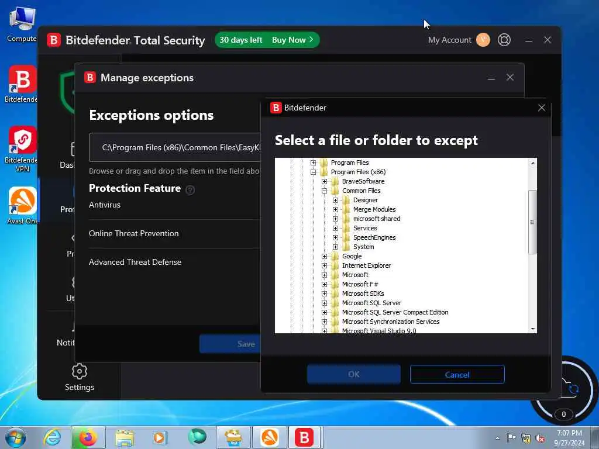The image size is (599, 449).
Task: Click the taskbar clock showing 7:07 PM
Action: pyautogui.click(x=569, y=438)
